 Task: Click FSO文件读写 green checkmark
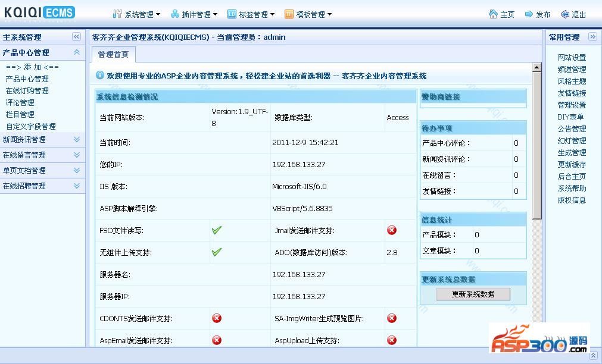[217, 230]
